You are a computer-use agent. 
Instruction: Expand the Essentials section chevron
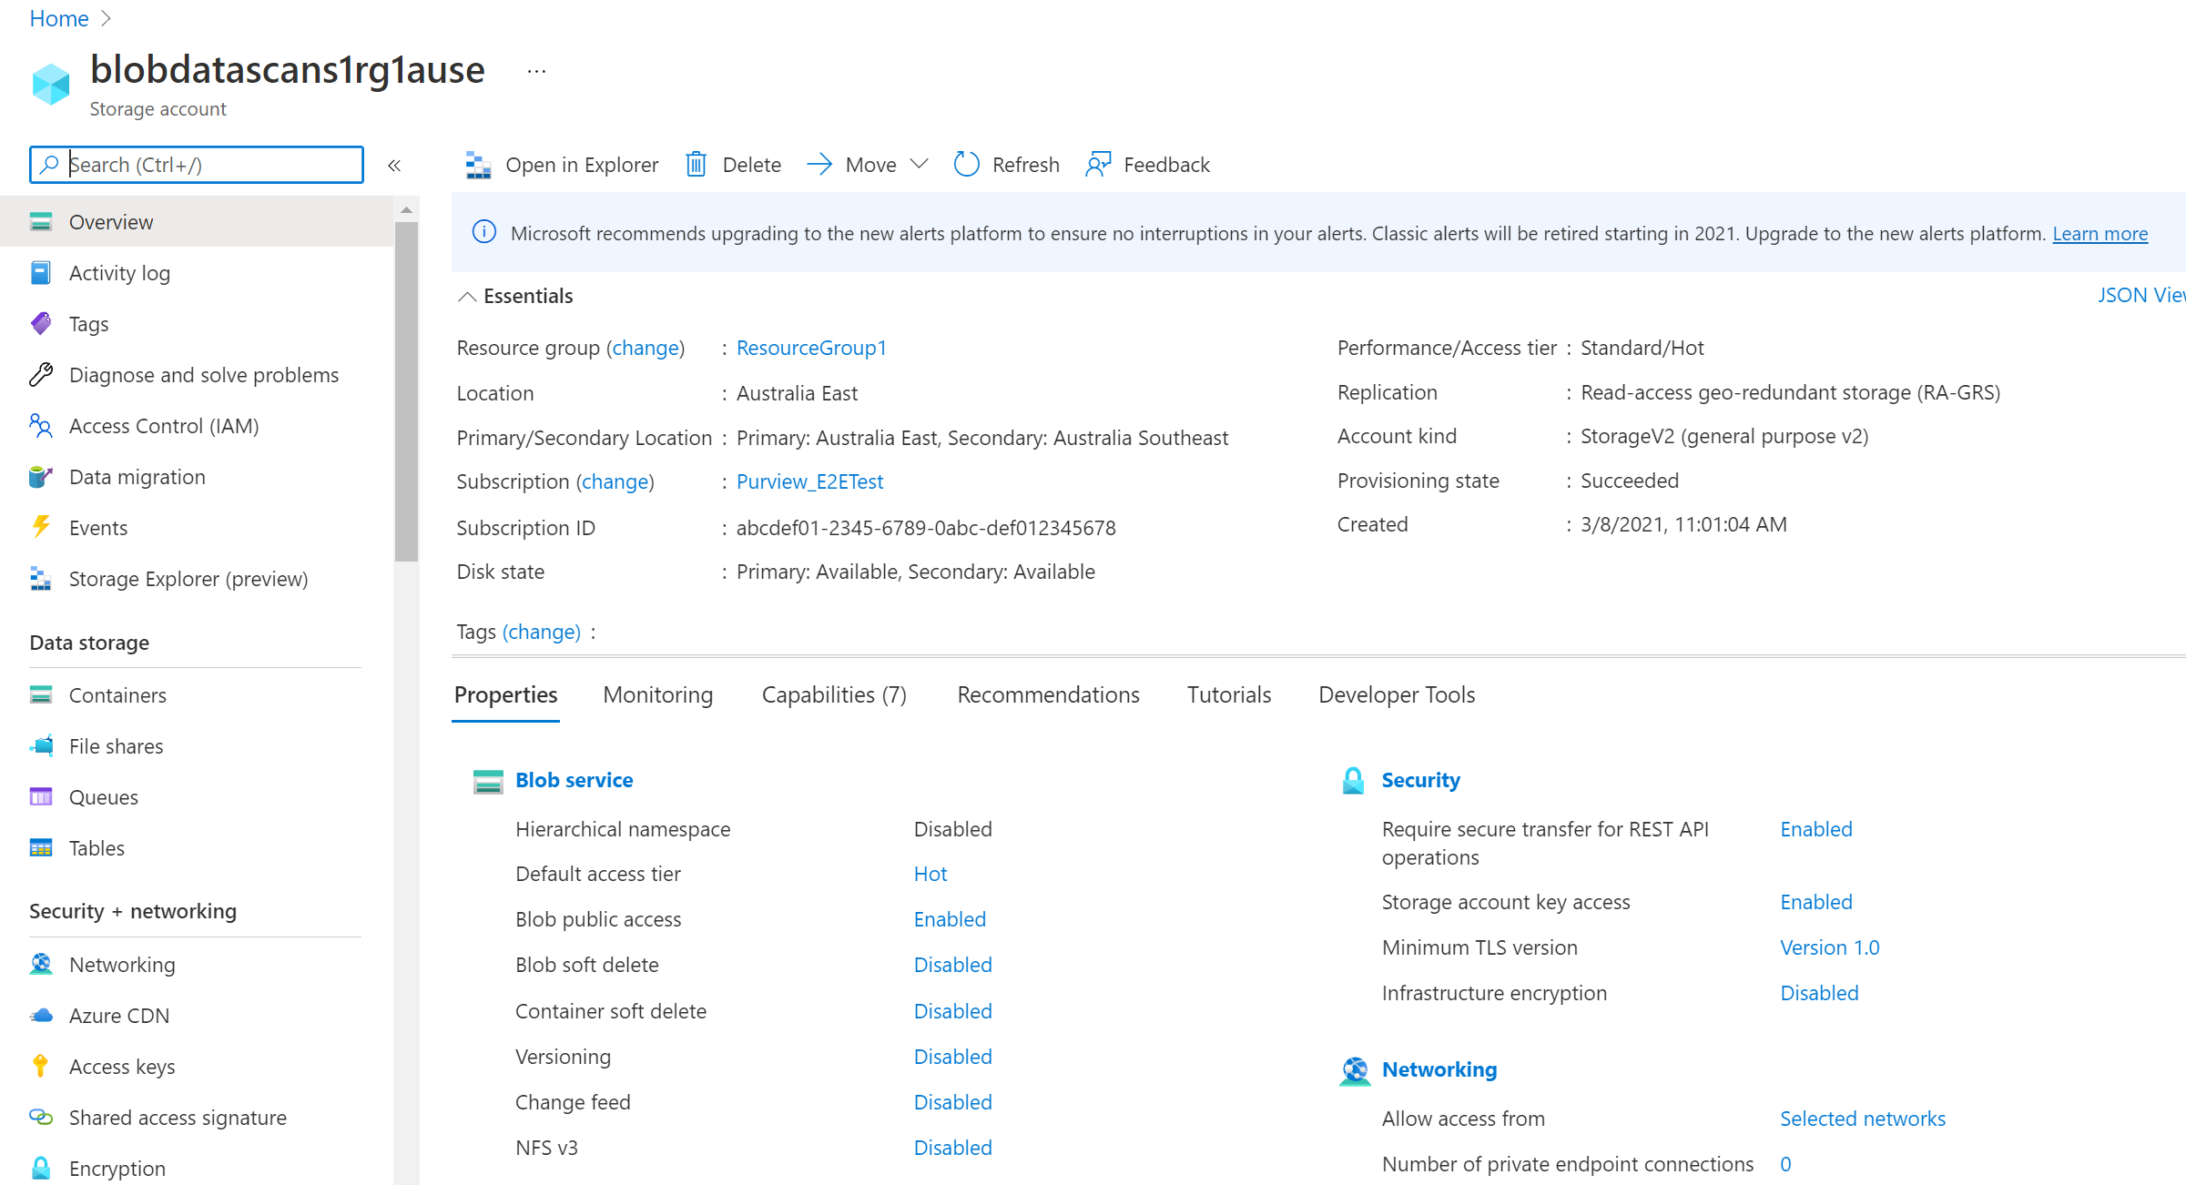click(x=465, y=297)
